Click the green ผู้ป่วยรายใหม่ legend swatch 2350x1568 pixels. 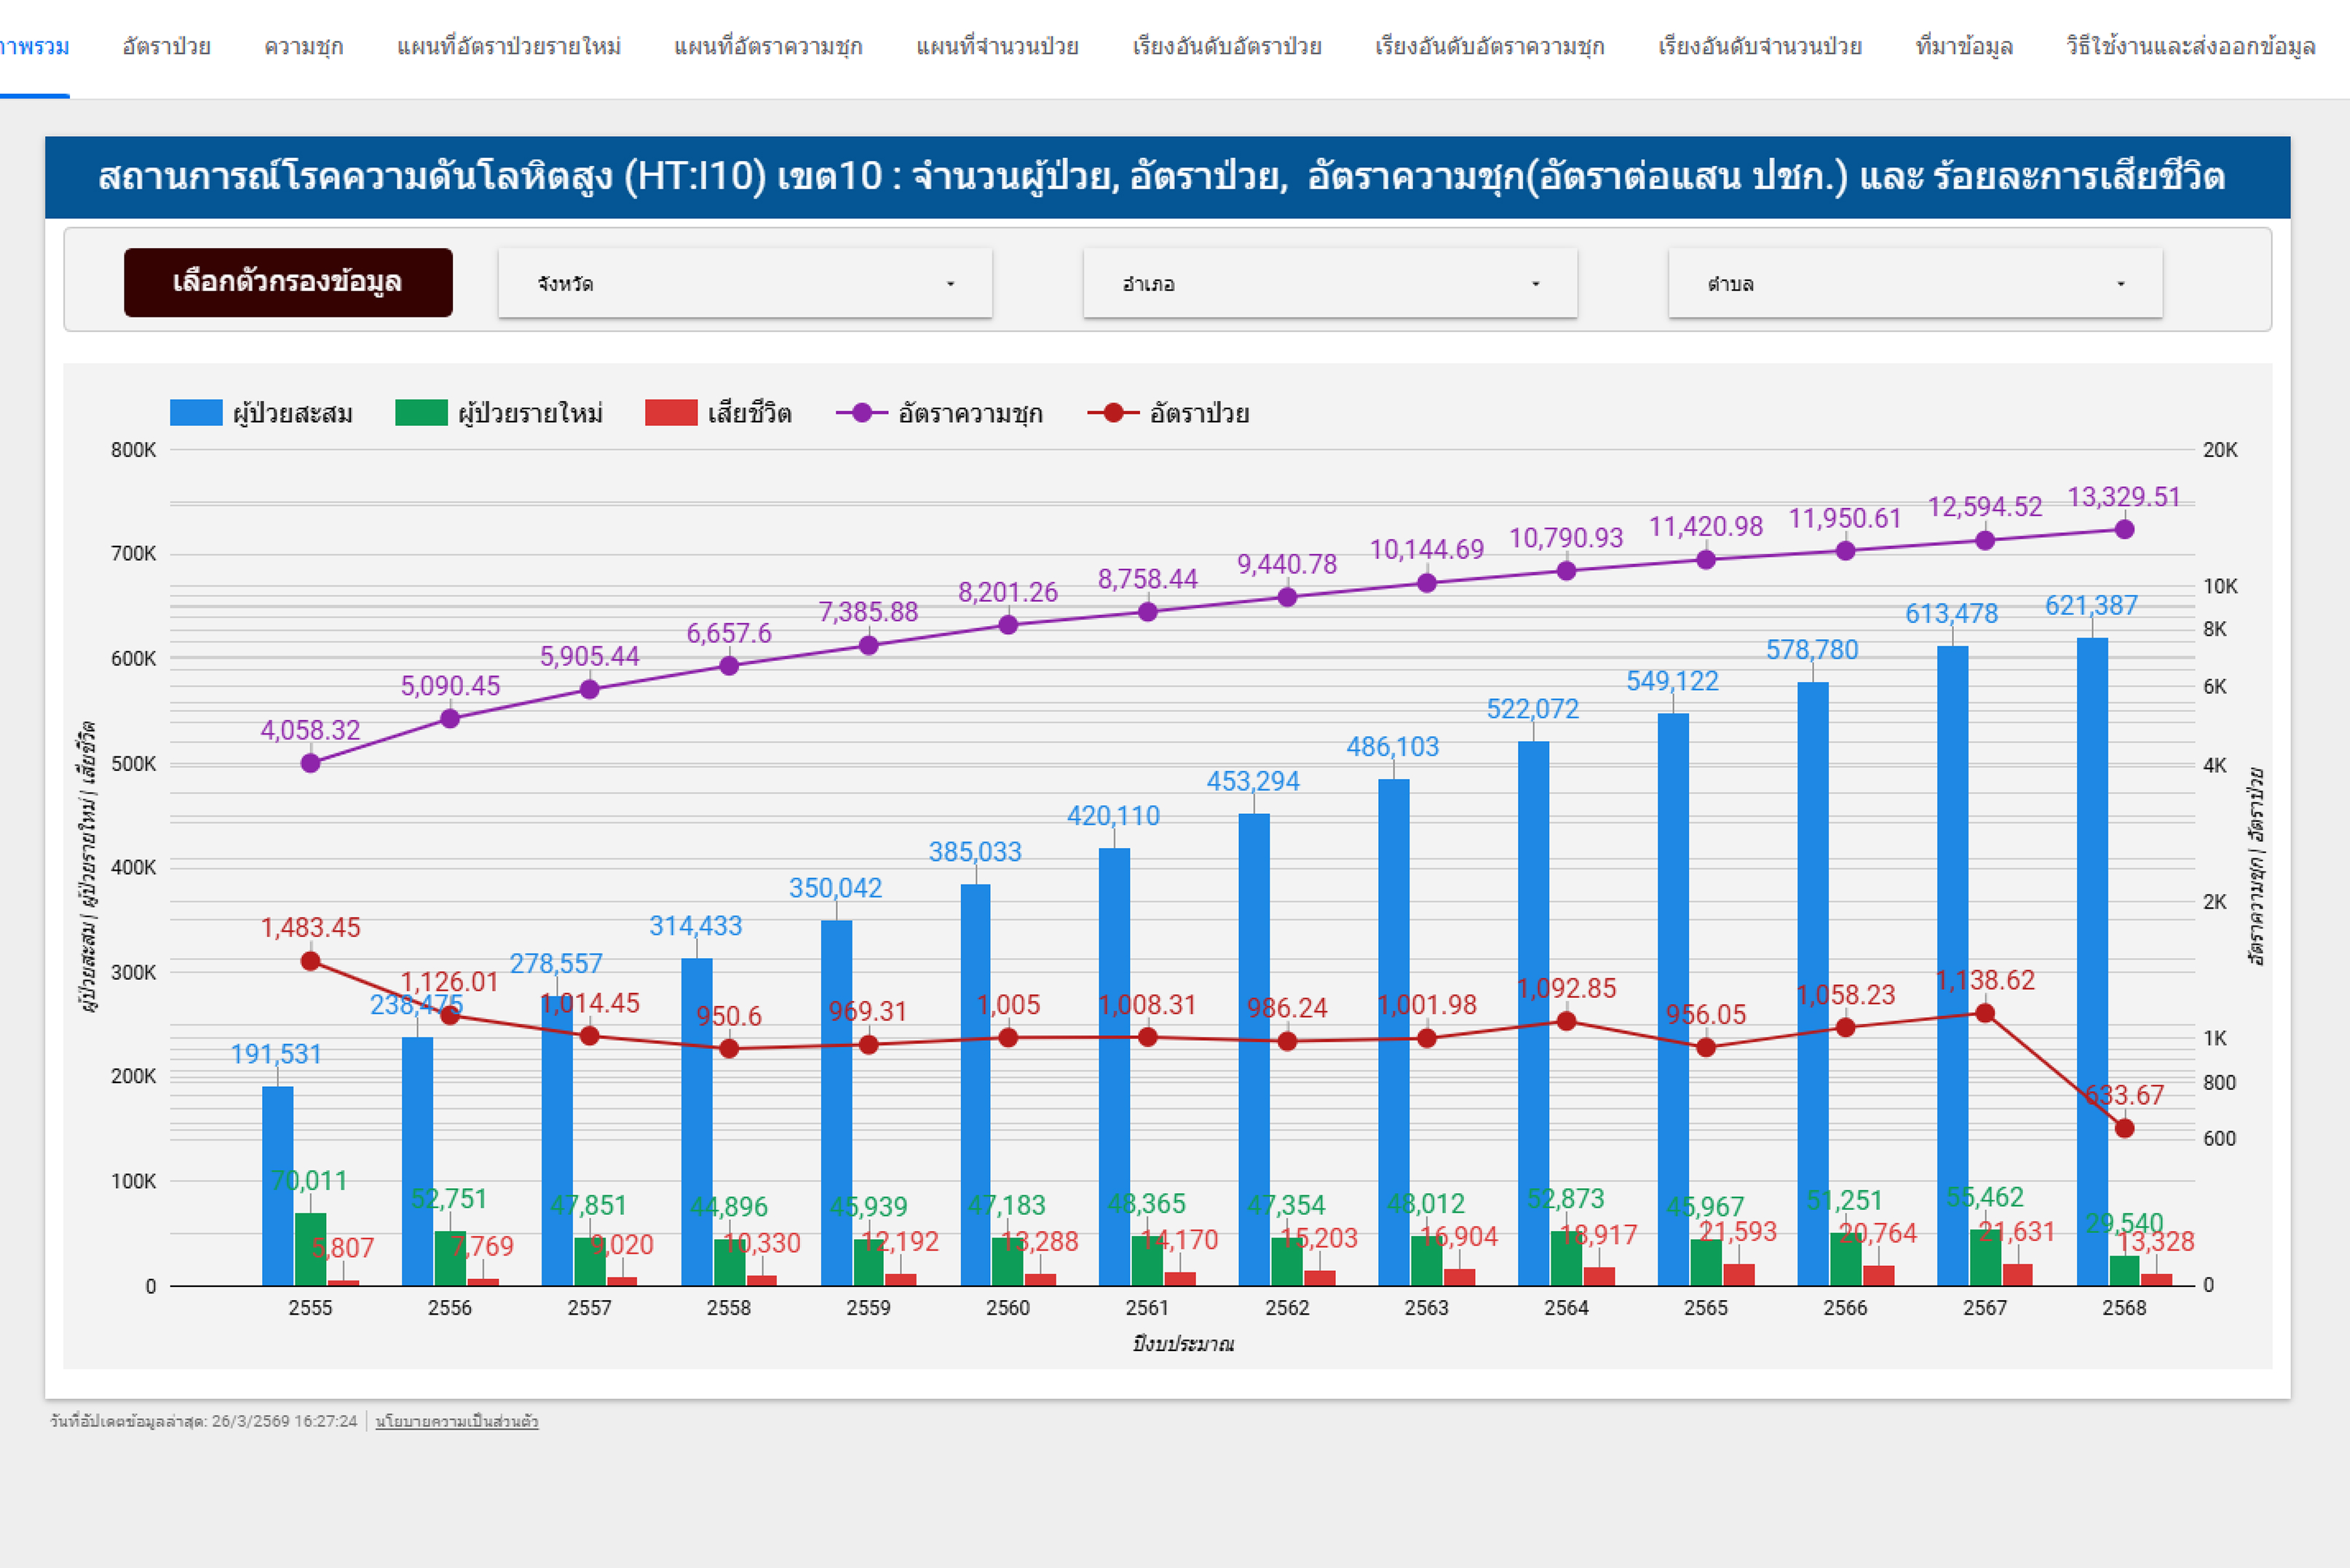[x=421, y=413]
